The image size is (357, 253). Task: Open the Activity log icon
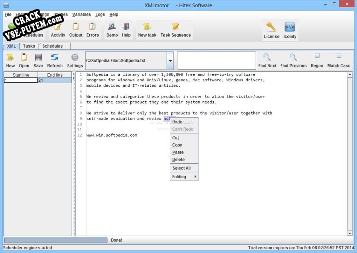[x=58, y=30]
